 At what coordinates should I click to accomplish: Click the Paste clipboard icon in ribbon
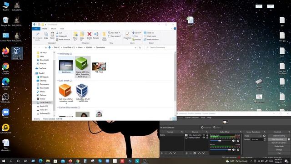52,34
